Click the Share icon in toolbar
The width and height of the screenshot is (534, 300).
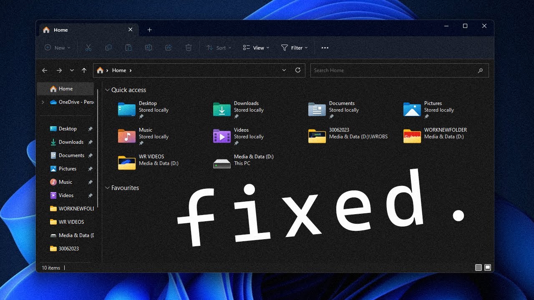pyautogui.click(x=169, y=48)
